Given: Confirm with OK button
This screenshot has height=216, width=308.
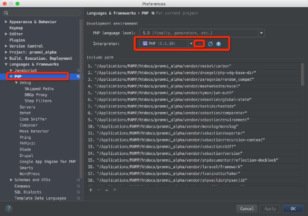Looking at the screenshot, I should 293,209.
